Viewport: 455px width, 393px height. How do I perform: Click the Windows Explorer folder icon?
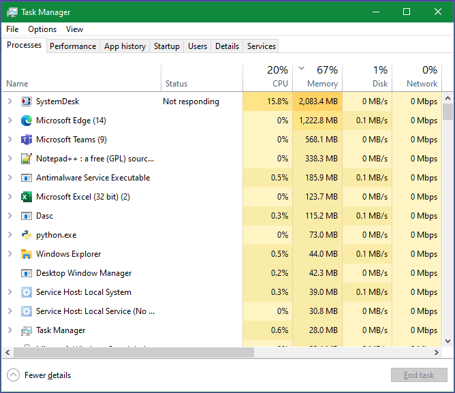(27, 254)
